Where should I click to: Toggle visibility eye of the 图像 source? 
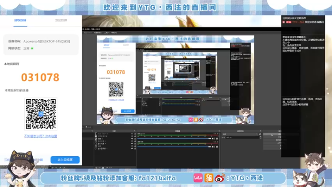point(132,139)
